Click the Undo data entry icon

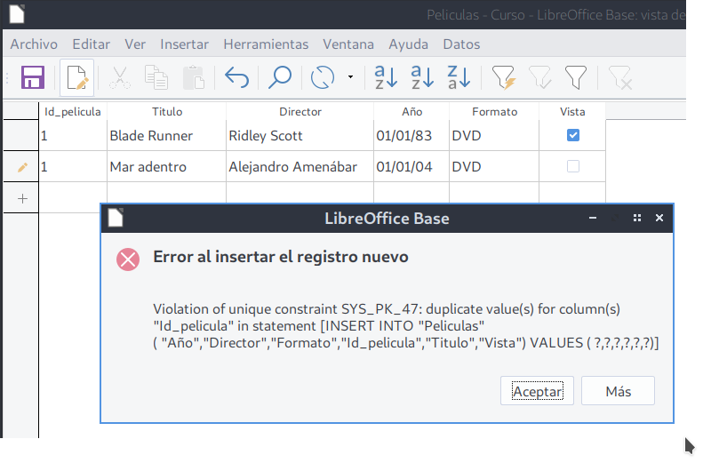(236, 77)
